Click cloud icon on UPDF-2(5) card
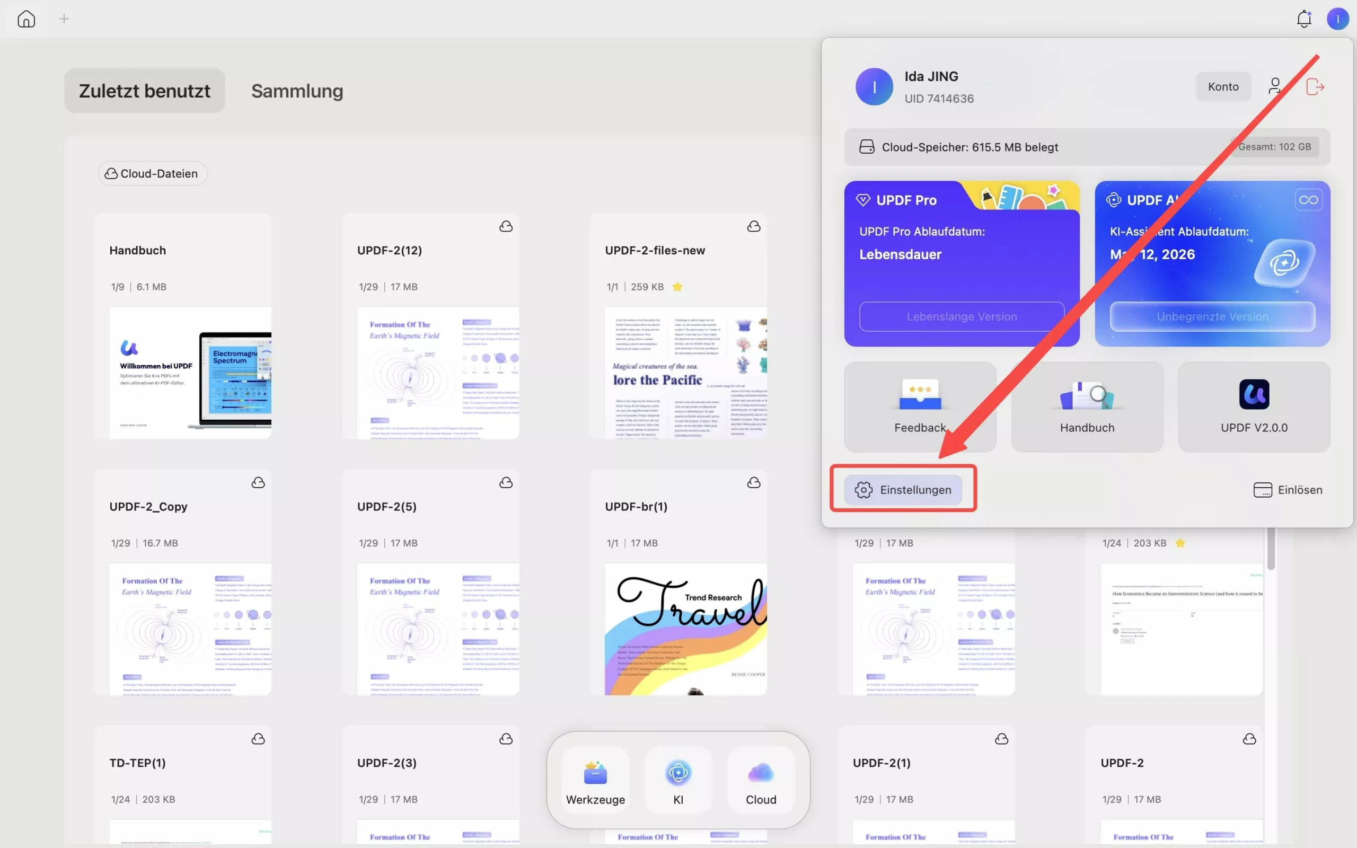 tap(506, 482)
